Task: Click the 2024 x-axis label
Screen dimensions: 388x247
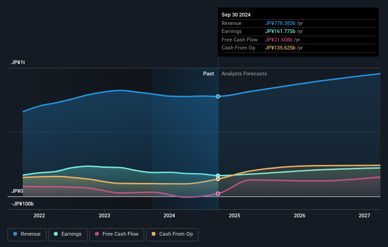Action: click(x=169, y=216)
